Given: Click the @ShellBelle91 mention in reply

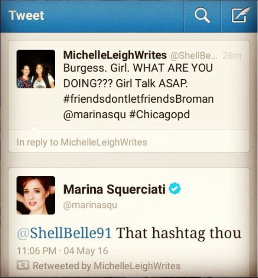Looking at the screenshot, I should click(64, 233).
